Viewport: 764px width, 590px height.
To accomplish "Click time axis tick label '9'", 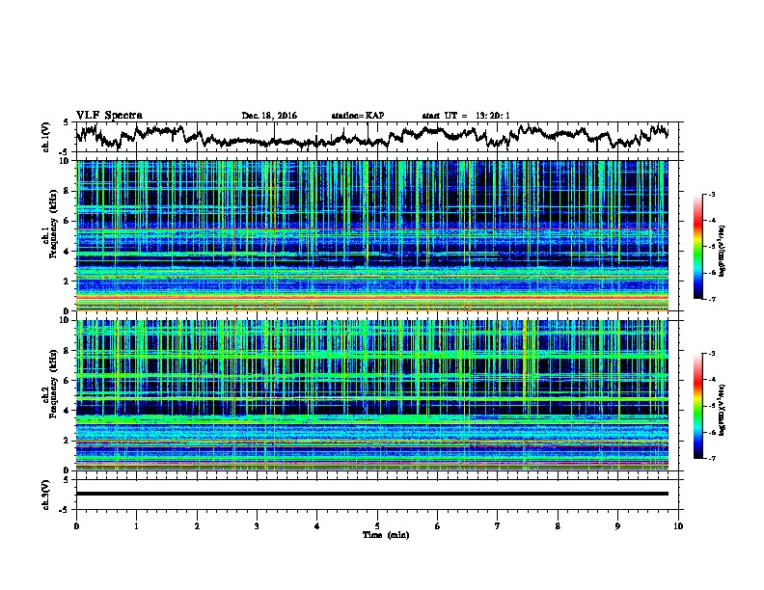I will point(617,526).
